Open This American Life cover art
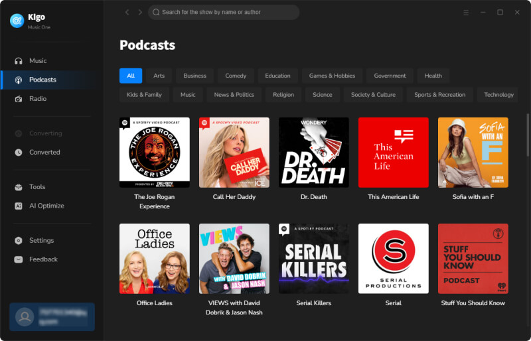This screenshot has height=341, width=531. [393, 153]
